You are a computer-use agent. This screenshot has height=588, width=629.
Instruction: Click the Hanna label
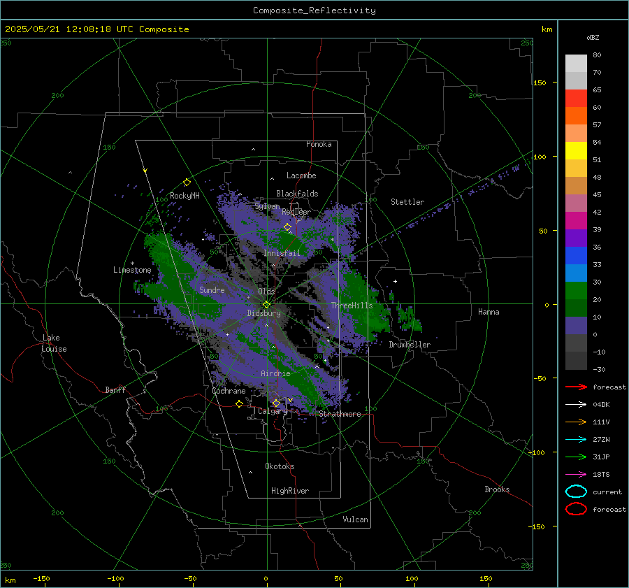pos(489,312)
